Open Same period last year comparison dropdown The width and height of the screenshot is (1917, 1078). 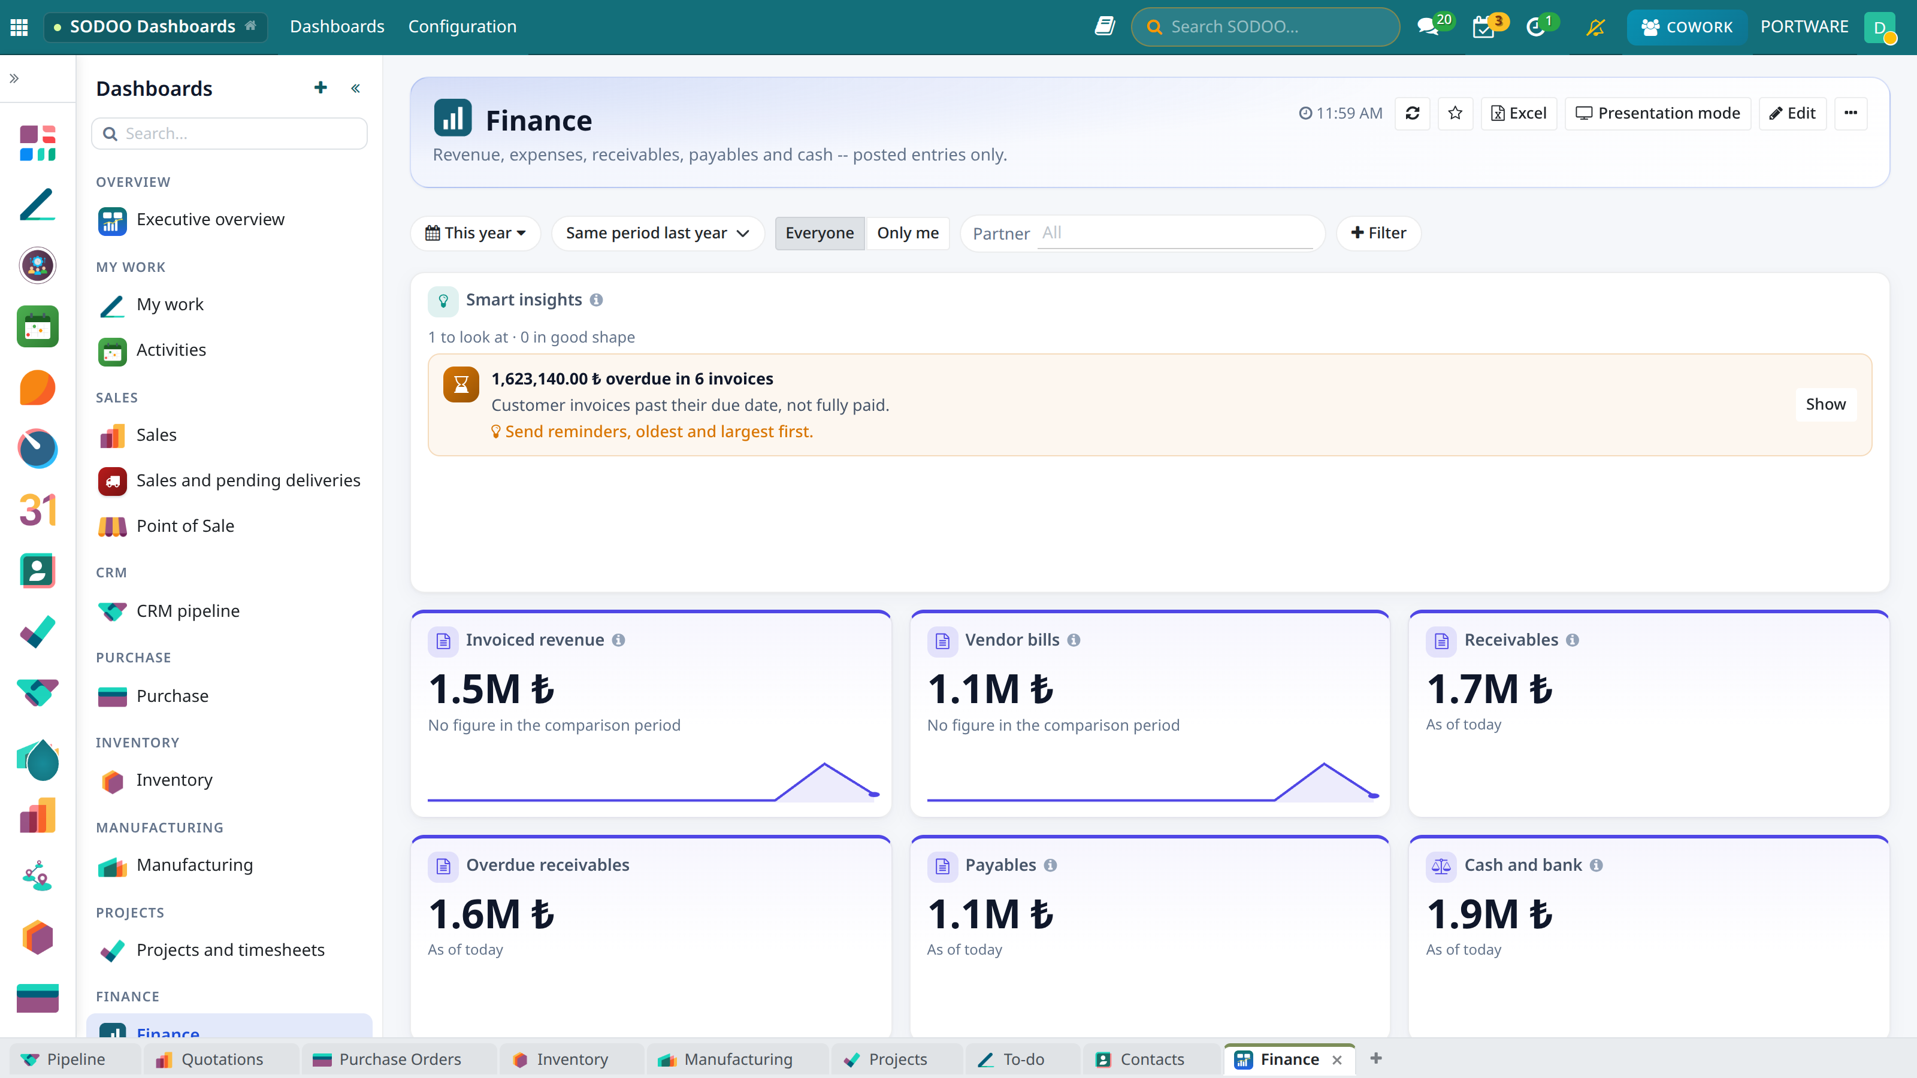coord(658,233)
